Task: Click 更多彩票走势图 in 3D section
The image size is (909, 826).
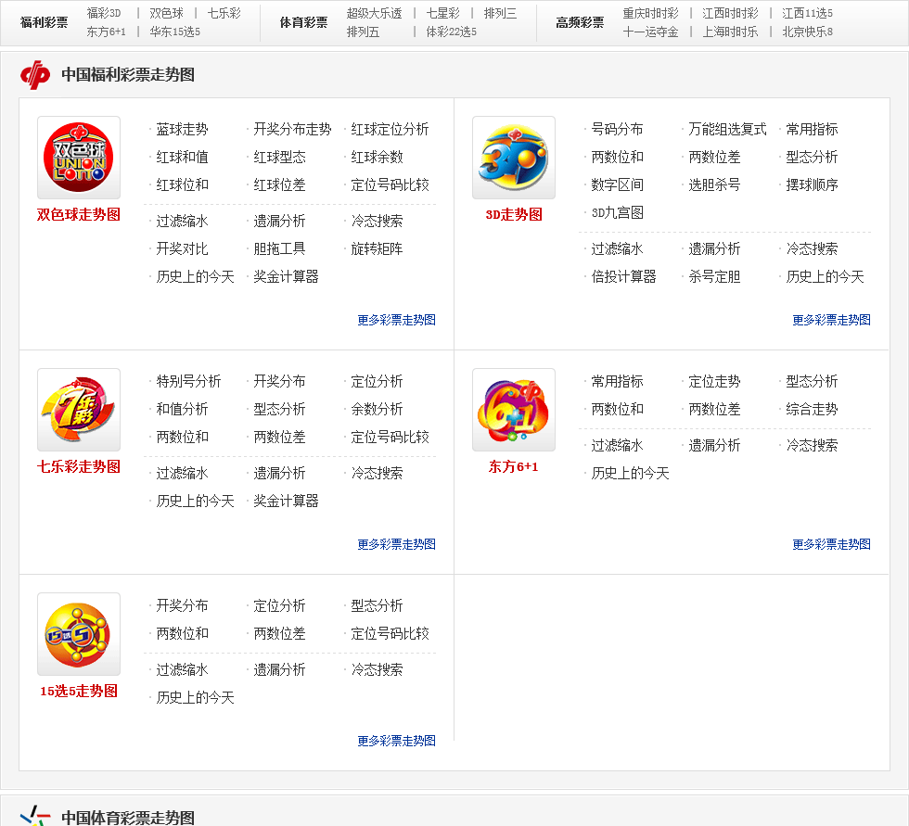Action: point(831,320)
